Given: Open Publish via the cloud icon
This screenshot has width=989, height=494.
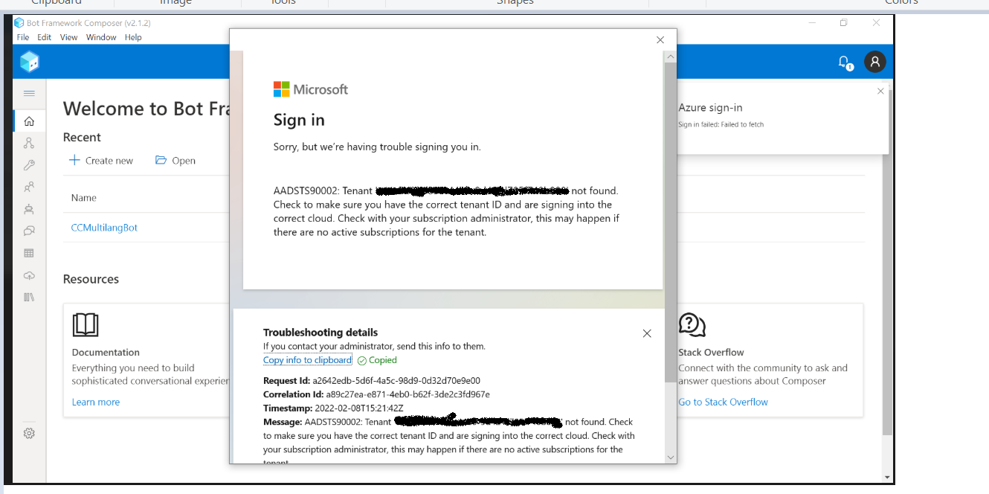Looking at the screenshot, I should coord(29,275).
